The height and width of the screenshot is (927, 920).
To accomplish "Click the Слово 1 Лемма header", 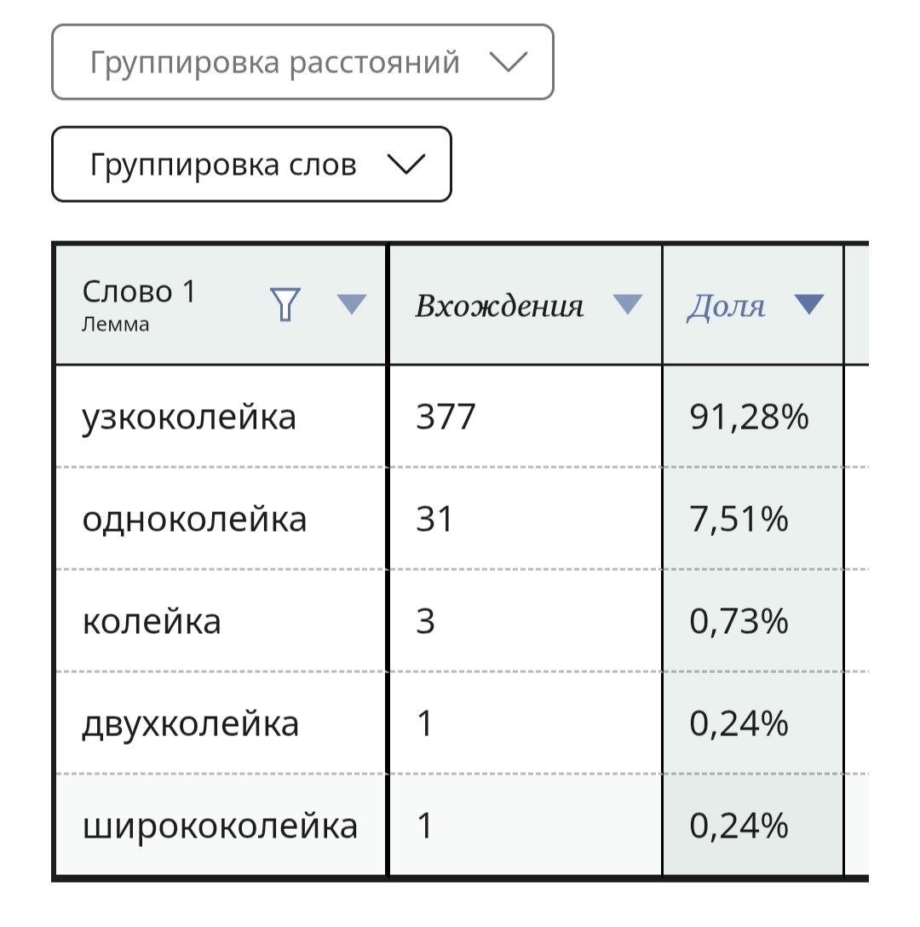I will point(139,305).
